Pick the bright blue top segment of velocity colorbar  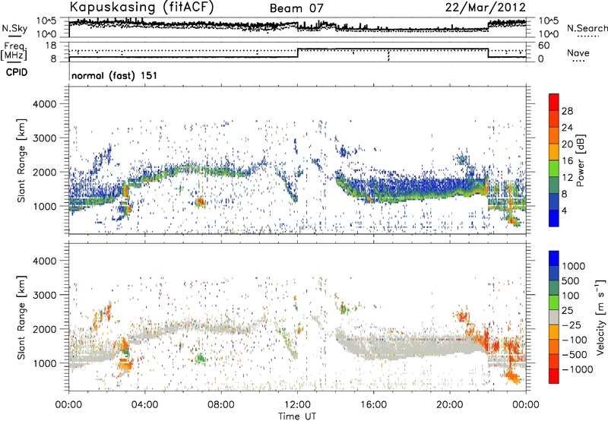click(x=554, y=258)
